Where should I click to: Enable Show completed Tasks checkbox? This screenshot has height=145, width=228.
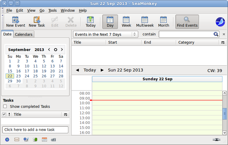[5, 106]
